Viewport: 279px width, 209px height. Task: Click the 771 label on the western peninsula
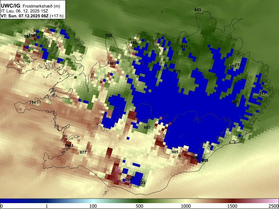point(32,103)
